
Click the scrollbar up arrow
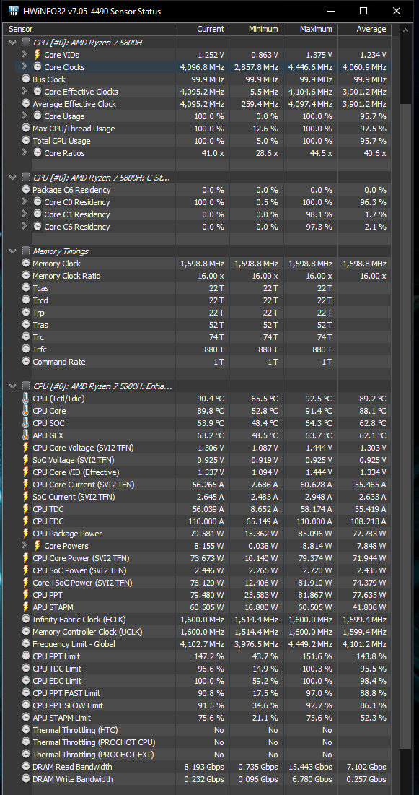tap(405, 30)
